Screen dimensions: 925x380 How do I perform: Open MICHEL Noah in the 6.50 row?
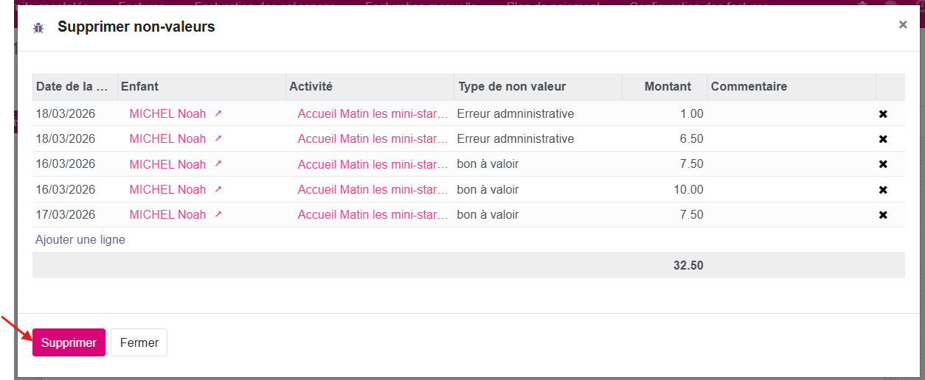(167, 138)
